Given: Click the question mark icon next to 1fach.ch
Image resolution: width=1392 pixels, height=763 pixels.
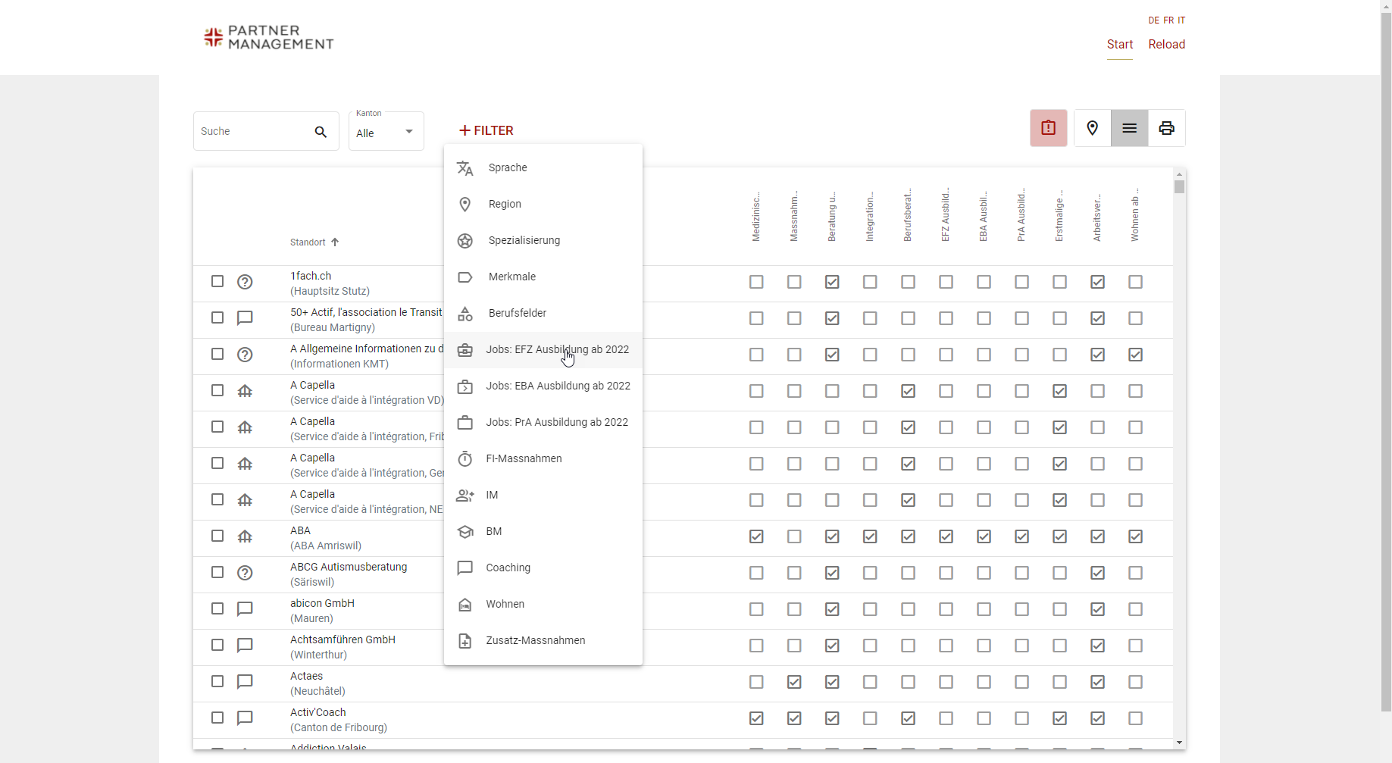Looking at the screenshot, I should [x=245, y=282].
